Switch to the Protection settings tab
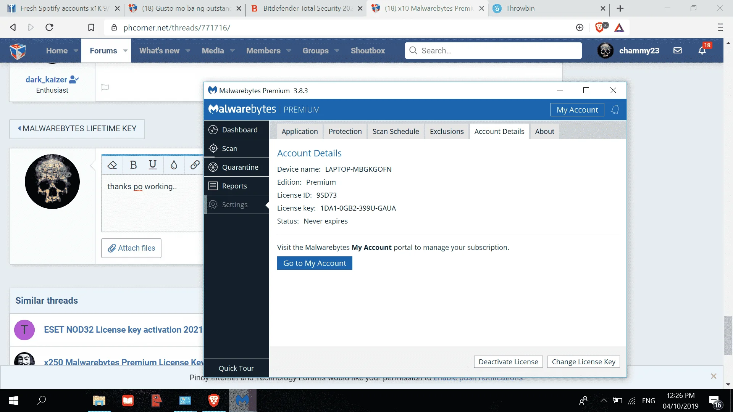The width and height of the screenshot is (733, 412). tap(345, 131)
